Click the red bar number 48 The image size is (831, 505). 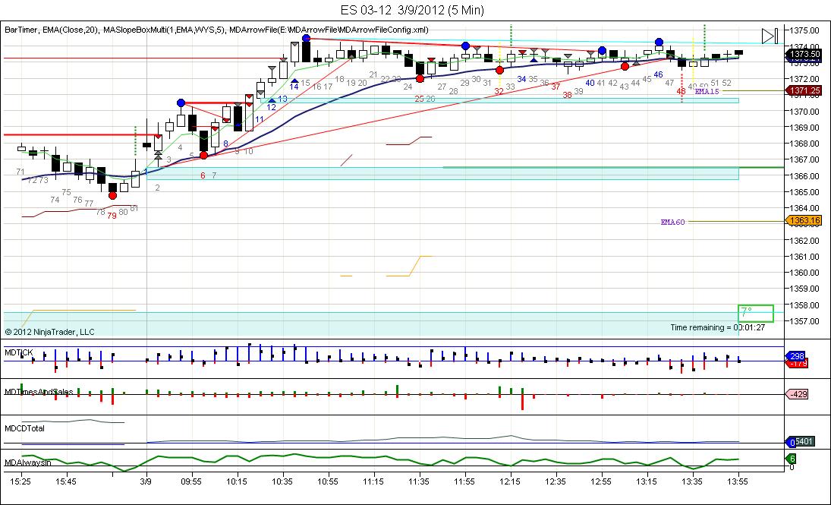(681, 91)
